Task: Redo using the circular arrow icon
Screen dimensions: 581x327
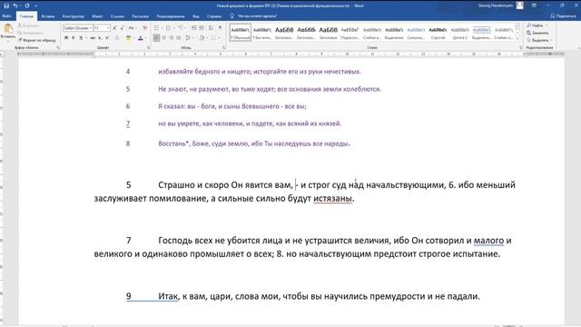Action: [27, 5]
